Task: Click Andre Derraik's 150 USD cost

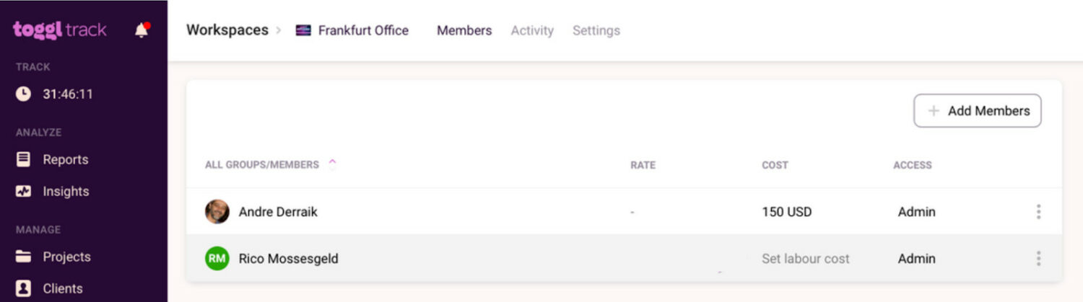Action: (787, 212)
